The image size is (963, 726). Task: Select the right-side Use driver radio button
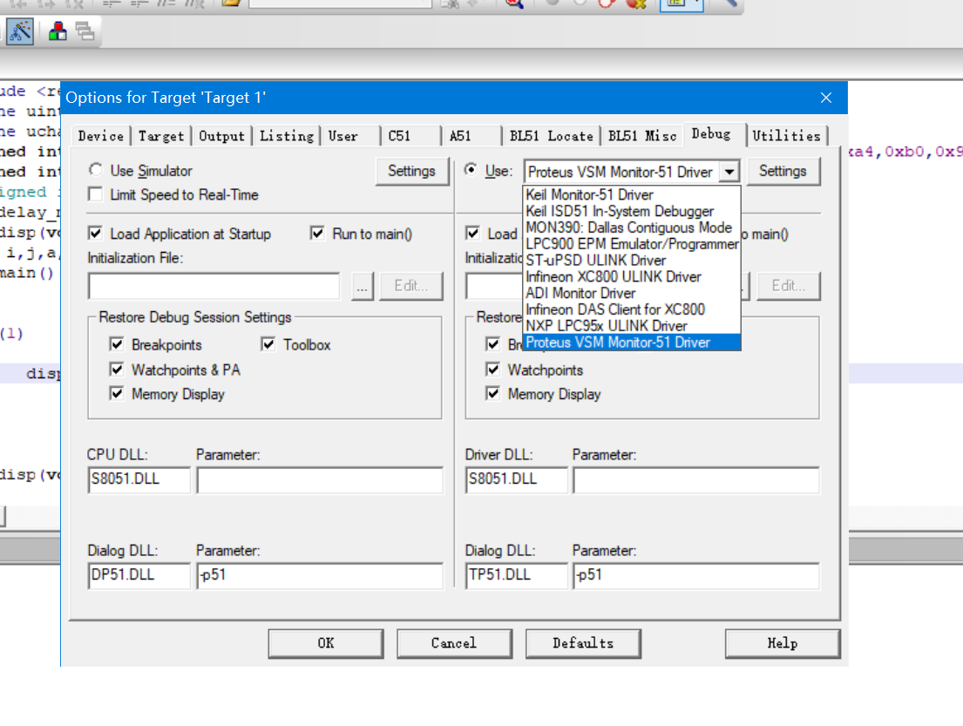[471, 170]
